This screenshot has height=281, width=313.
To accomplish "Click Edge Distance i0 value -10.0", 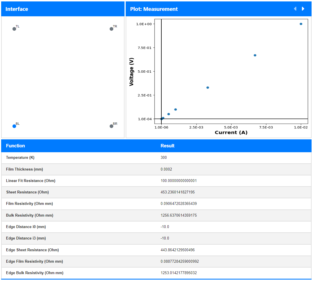I will (165, 227).
